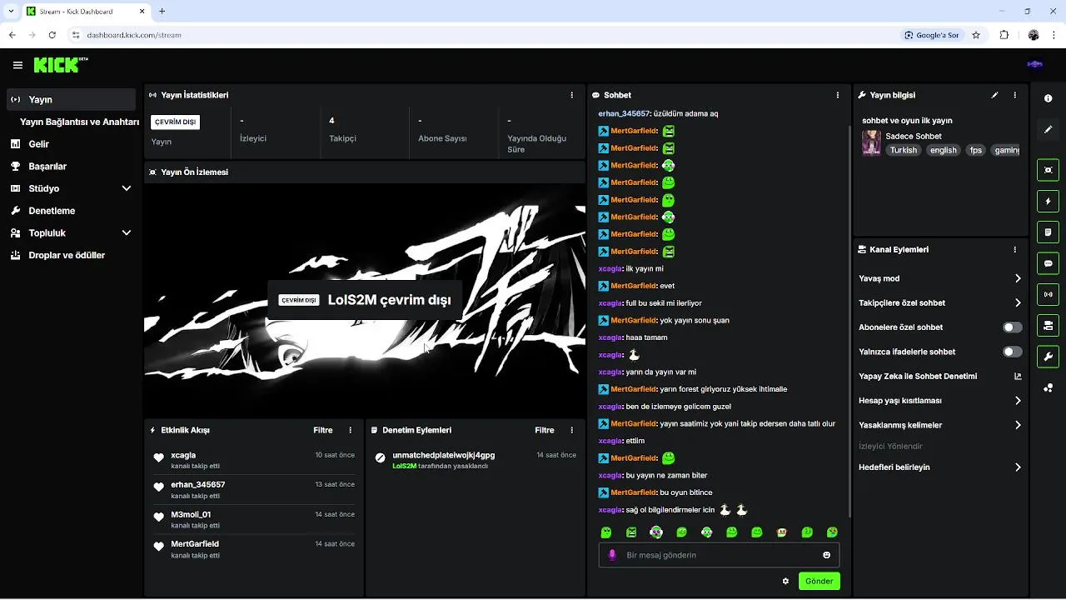Click M3moli_01 in the activity feed
Image resolution: width=1066 pixels, height=600 pixels.
click(191, 514)
